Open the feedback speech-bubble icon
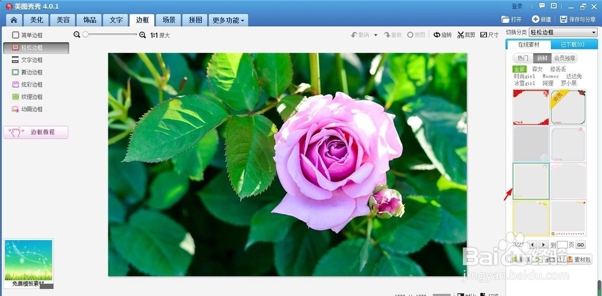The height and width of the screenshot is (296, 602). 542,6
